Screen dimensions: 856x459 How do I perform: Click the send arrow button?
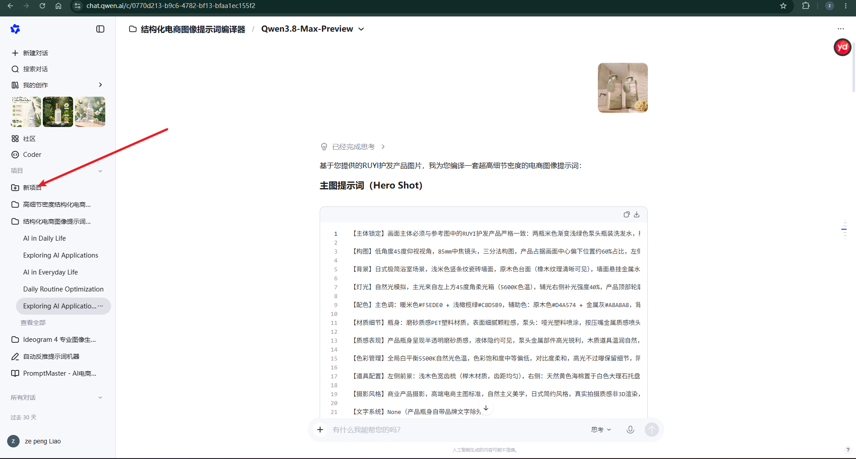coord(652,430)
